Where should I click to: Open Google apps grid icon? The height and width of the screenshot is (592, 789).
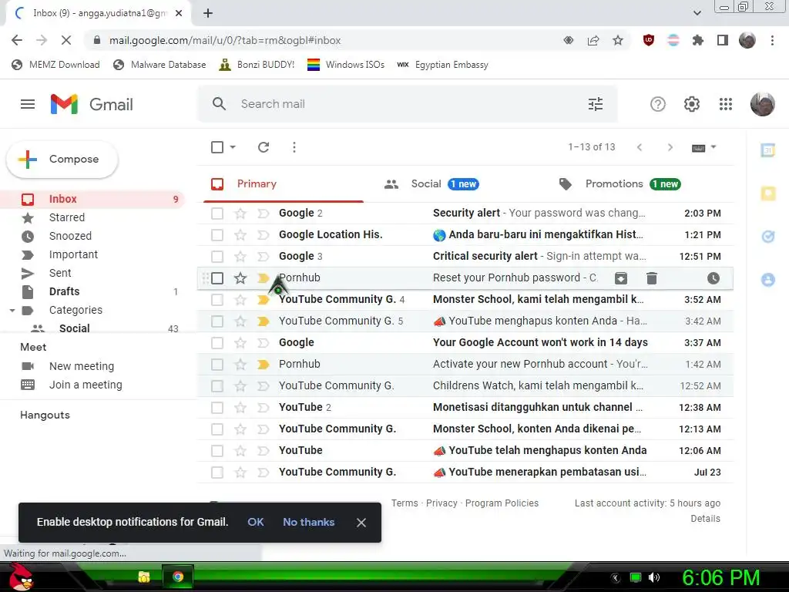(725, 104)
